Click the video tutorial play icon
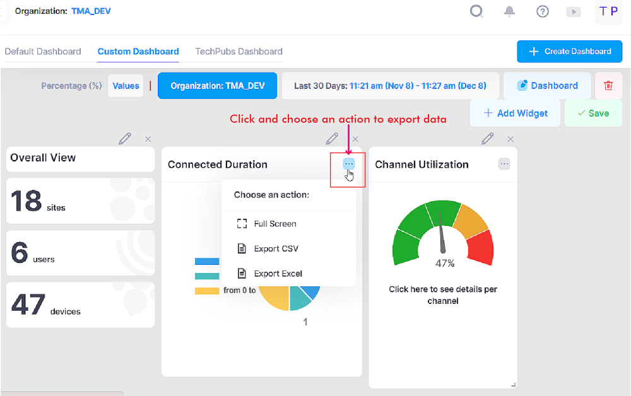631x396 pixels. [x=573, y=11]
